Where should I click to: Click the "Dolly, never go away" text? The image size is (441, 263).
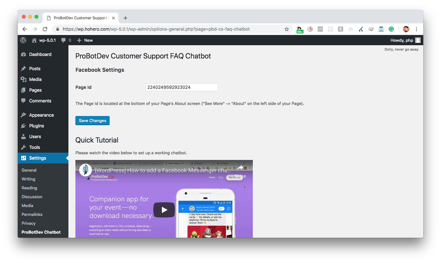(x=401, y=49)
